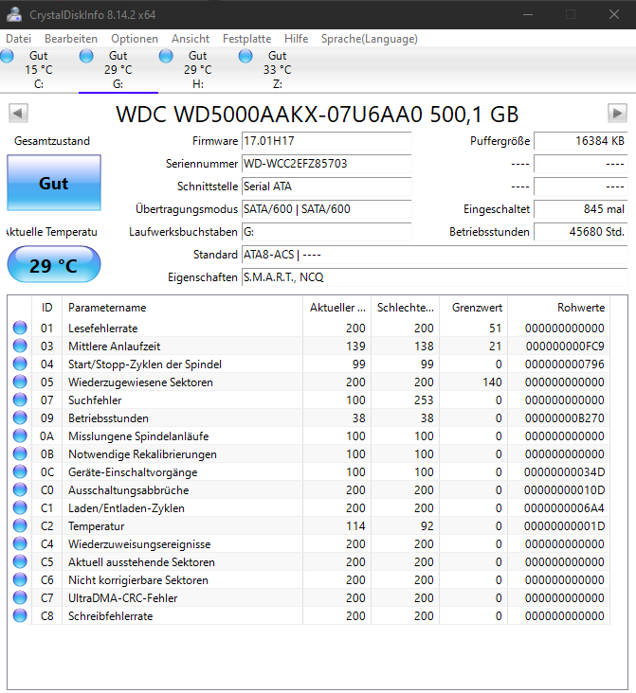Click status orb for Temperatur row
The width and height of the screenshot is (636, 693).
[x=20, y=525]
